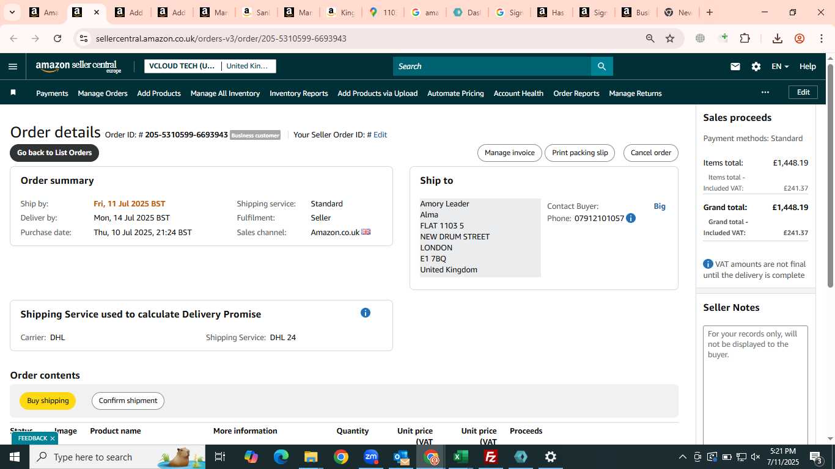Viewport: 835px width, 469px height.
Task: Click the bookmark flag icon
Action: pos(13,93)
